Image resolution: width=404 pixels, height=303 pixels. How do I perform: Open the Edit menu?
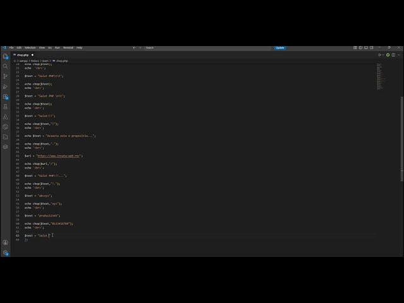19,48
